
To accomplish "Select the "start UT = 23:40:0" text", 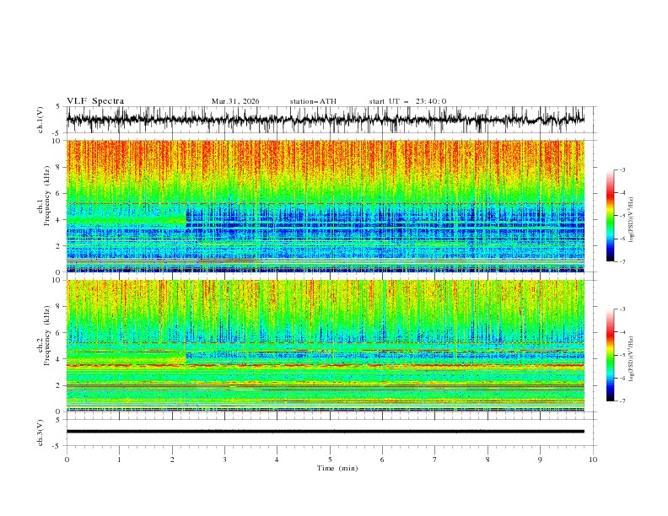I will point(407,101).
